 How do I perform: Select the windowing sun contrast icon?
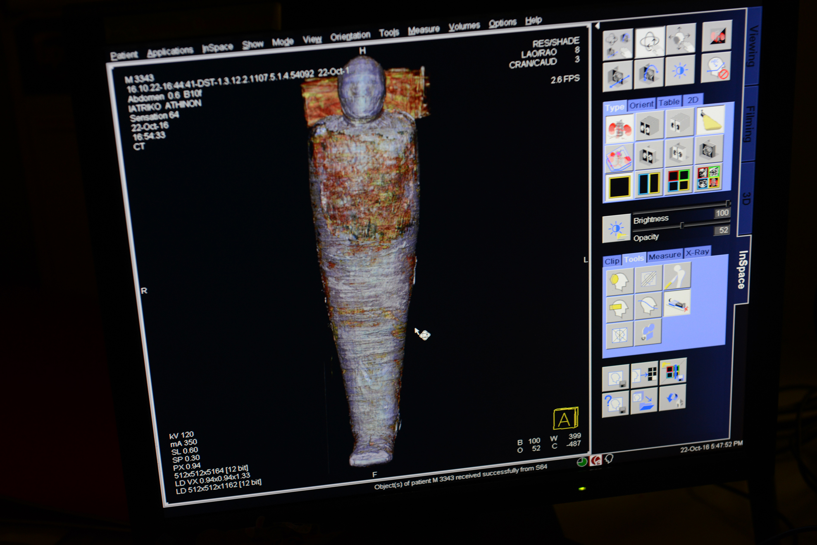(x=680, y=71)
